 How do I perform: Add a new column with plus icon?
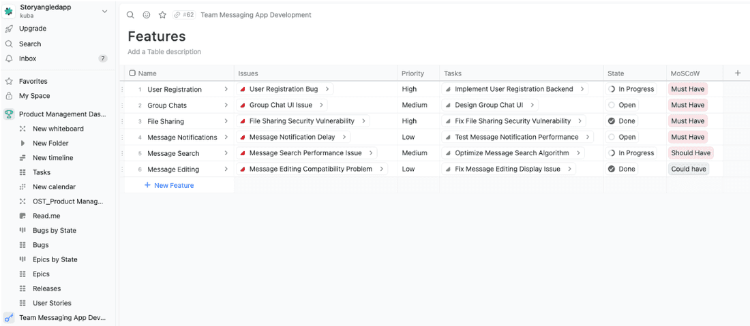click(738, 73)
